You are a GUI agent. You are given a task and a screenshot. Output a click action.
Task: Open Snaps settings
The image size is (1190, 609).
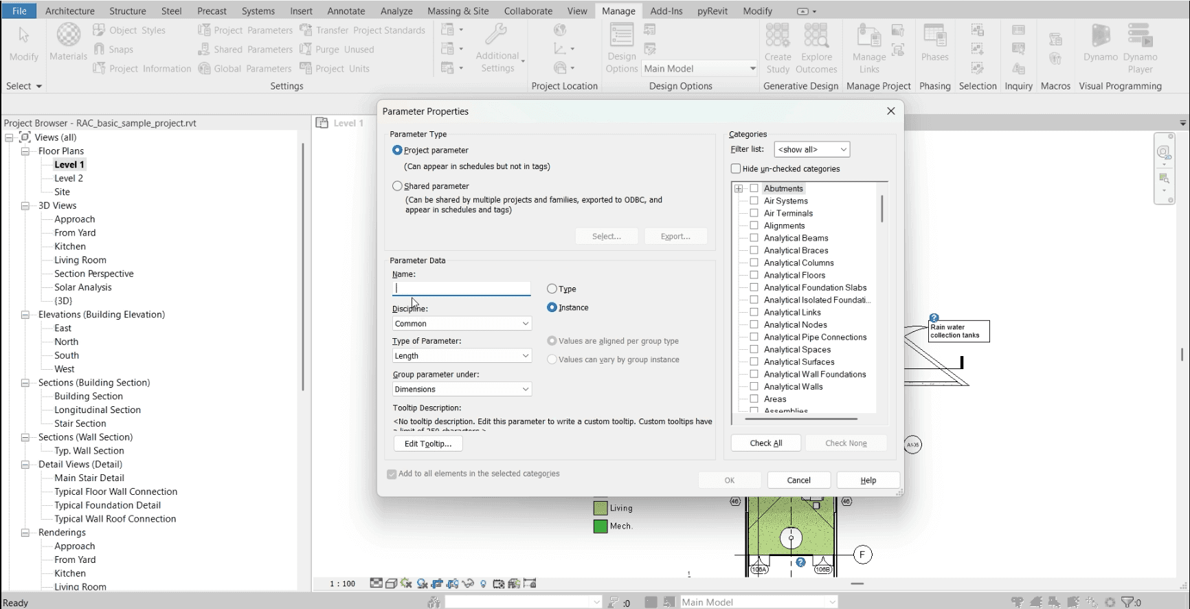coord(113,49)
